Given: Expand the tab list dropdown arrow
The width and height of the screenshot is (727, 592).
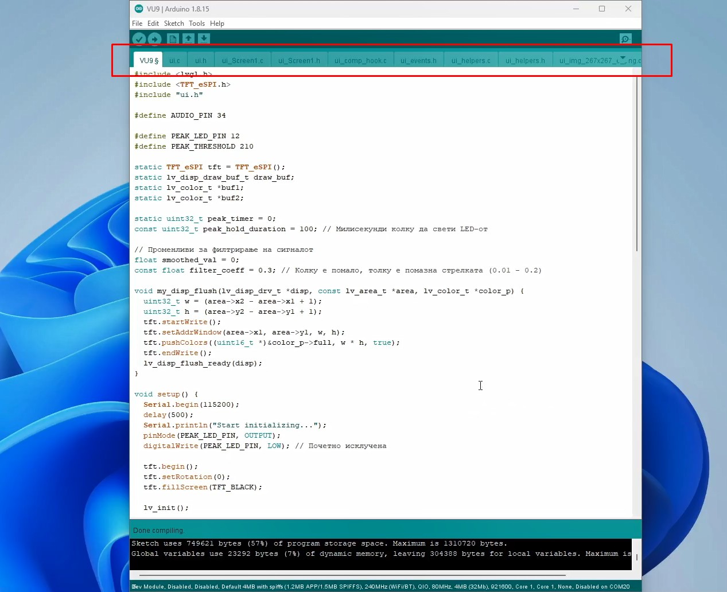Looking at the screenshot, I should [x=623, y=58].
